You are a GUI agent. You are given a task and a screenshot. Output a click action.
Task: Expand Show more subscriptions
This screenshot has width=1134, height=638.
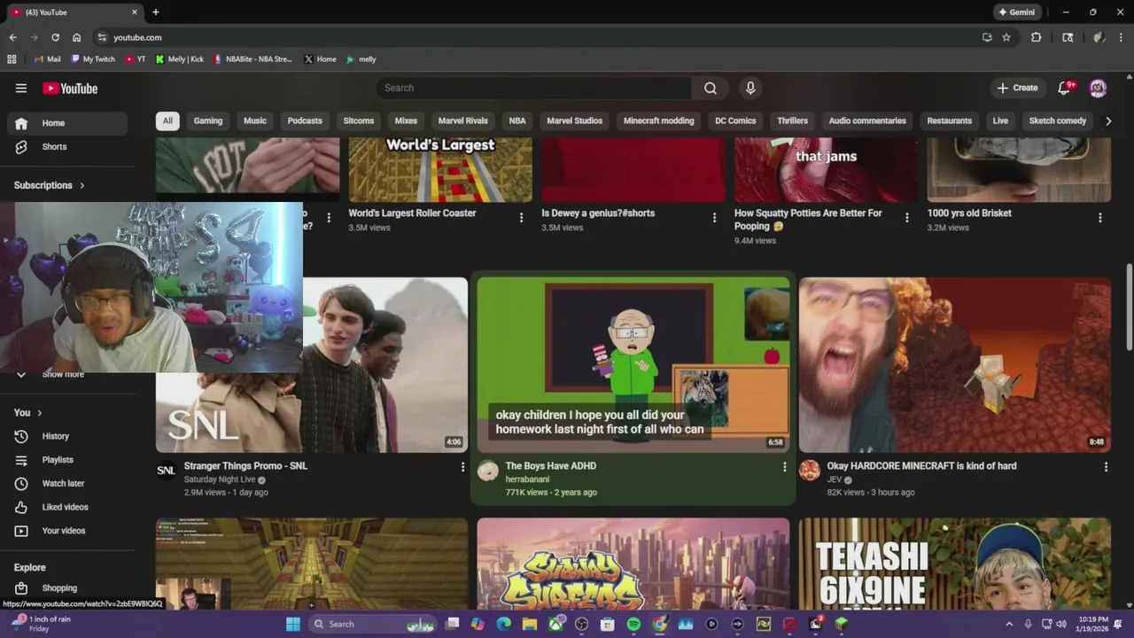(x=67, y=374)
